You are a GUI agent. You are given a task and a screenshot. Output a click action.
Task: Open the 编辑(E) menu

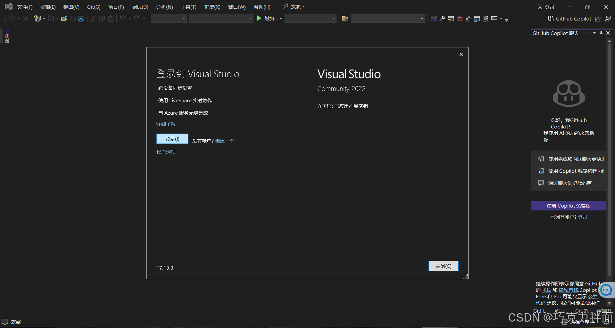pos(48,7)
